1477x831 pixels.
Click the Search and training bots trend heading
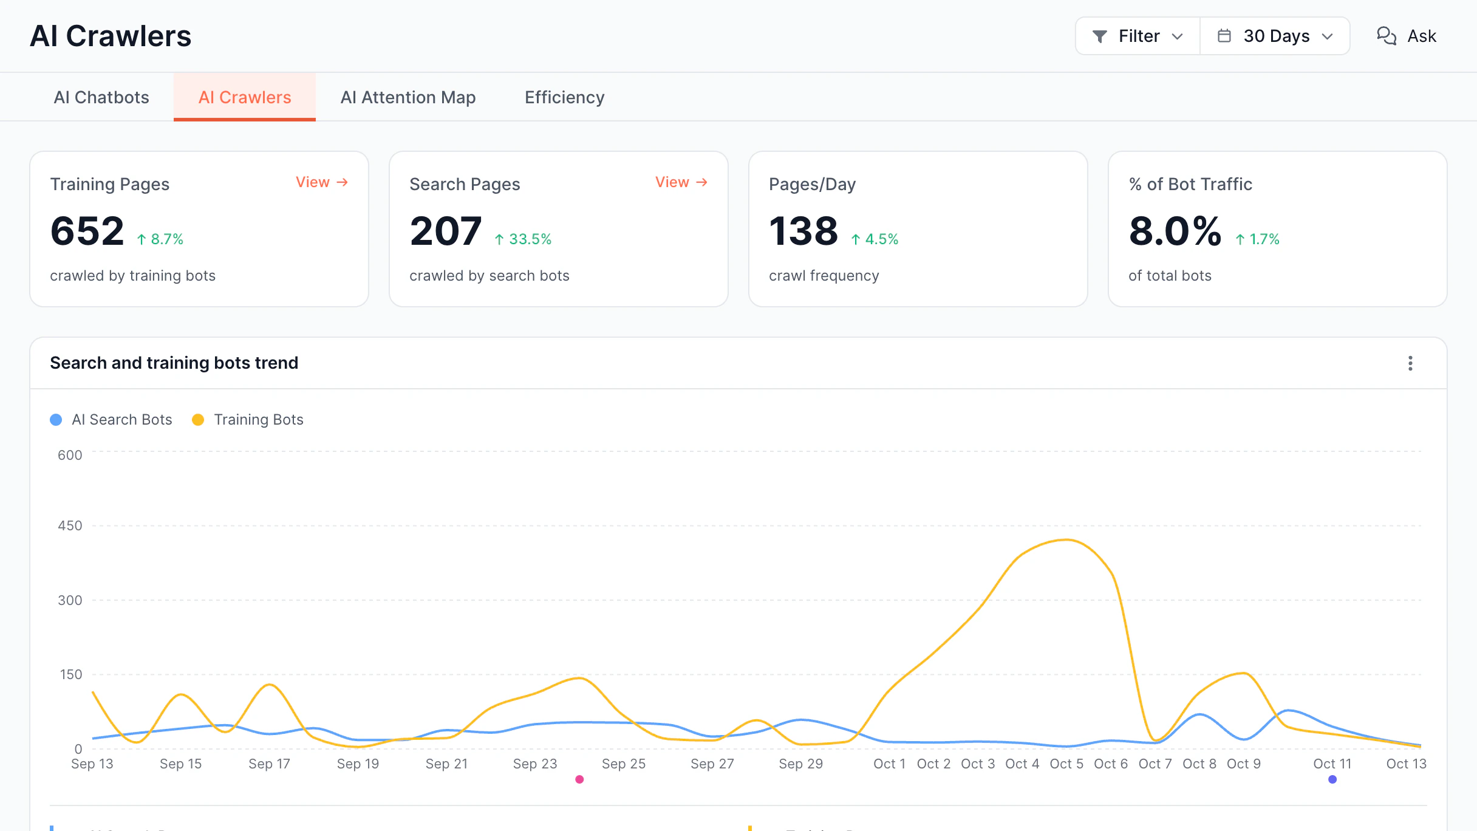[x=174, y=363]
